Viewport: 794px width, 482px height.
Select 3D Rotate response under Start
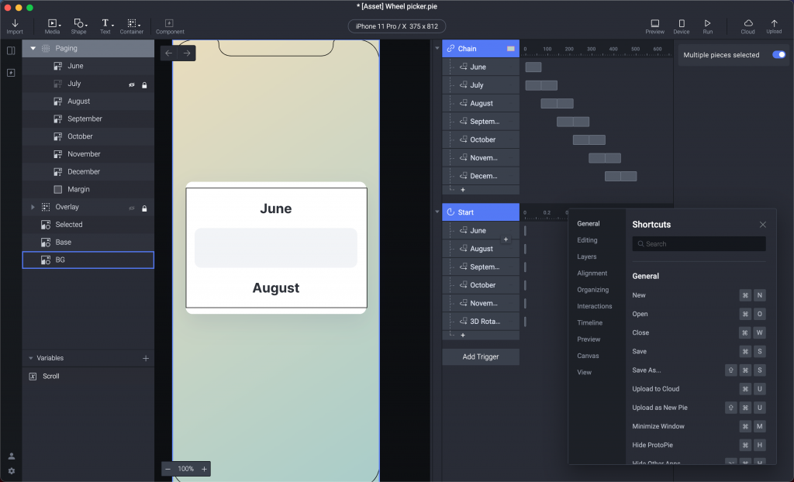(x=481, y=322)
